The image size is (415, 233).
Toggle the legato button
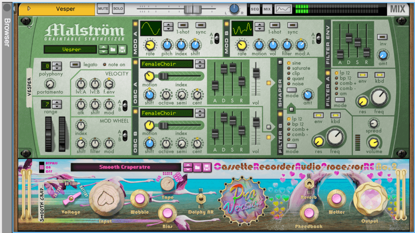tap(75, 64)
